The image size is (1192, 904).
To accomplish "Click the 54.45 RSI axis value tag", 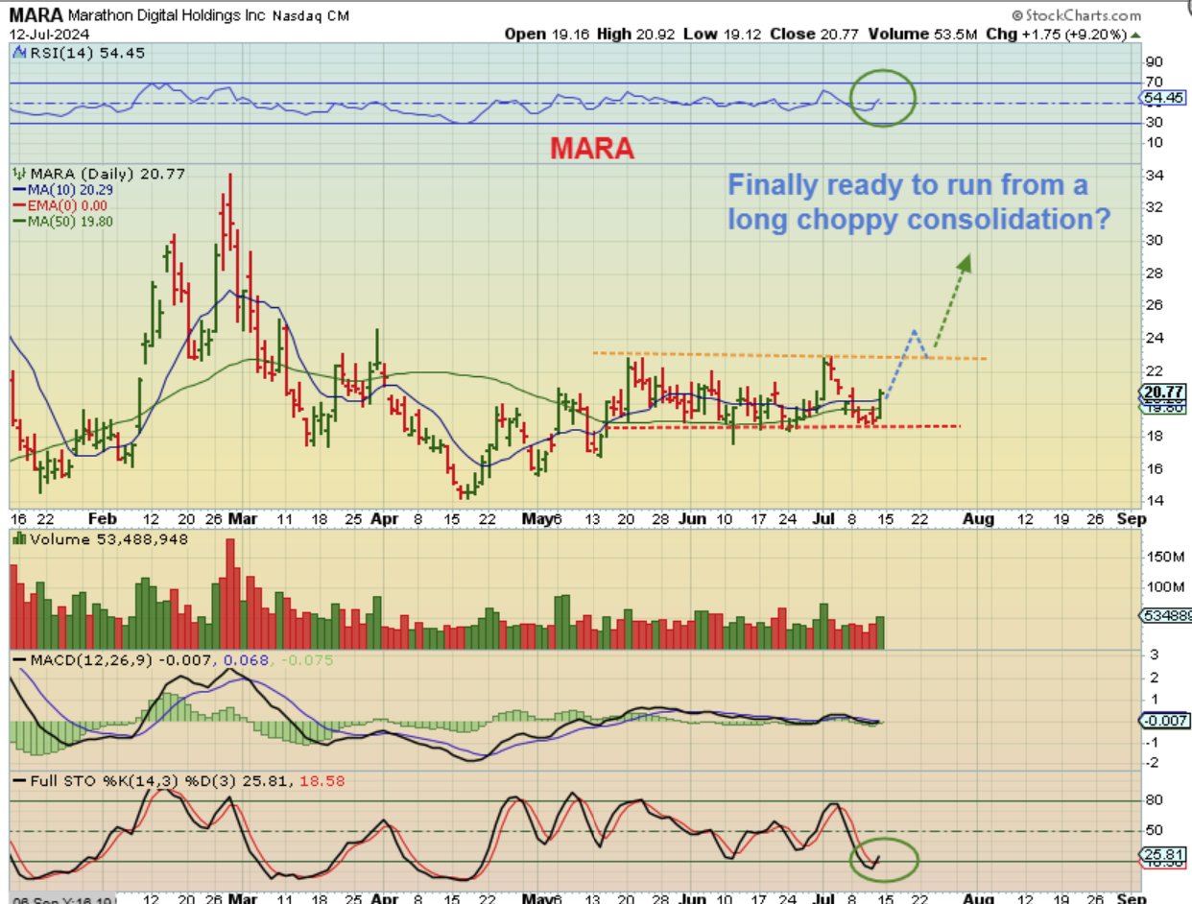I will 1162,98.
